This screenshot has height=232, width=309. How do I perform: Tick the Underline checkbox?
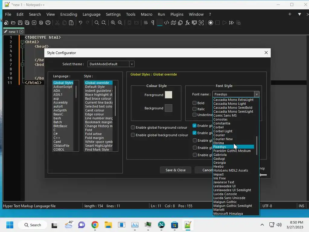click(x=195, y=114)
